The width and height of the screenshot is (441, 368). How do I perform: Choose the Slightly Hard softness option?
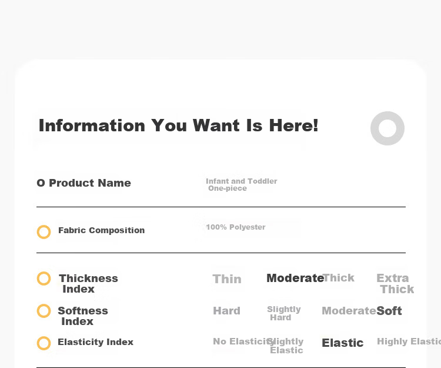pyautogui.click(x=284, y=313)
